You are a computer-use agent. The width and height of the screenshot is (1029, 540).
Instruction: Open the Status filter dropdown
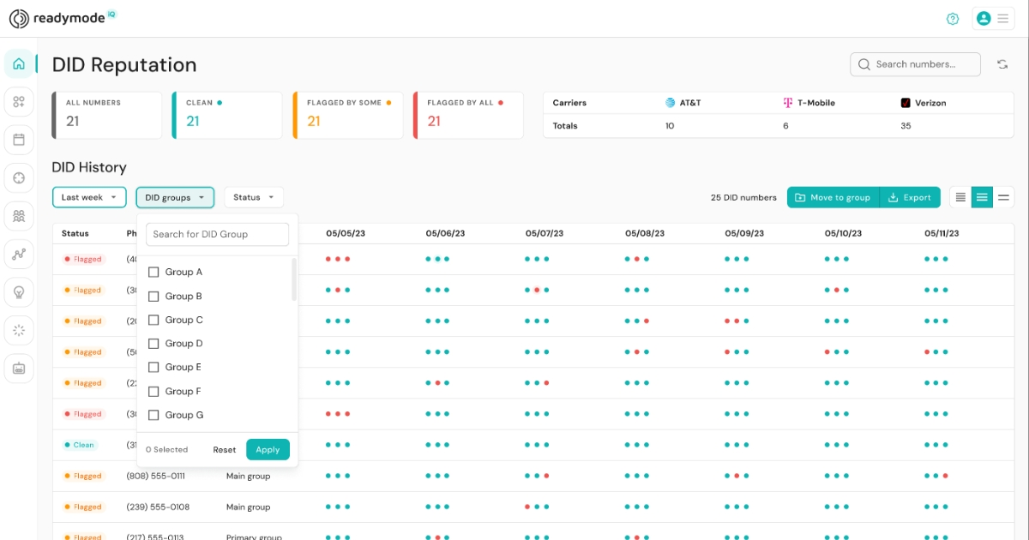[253, 197]
